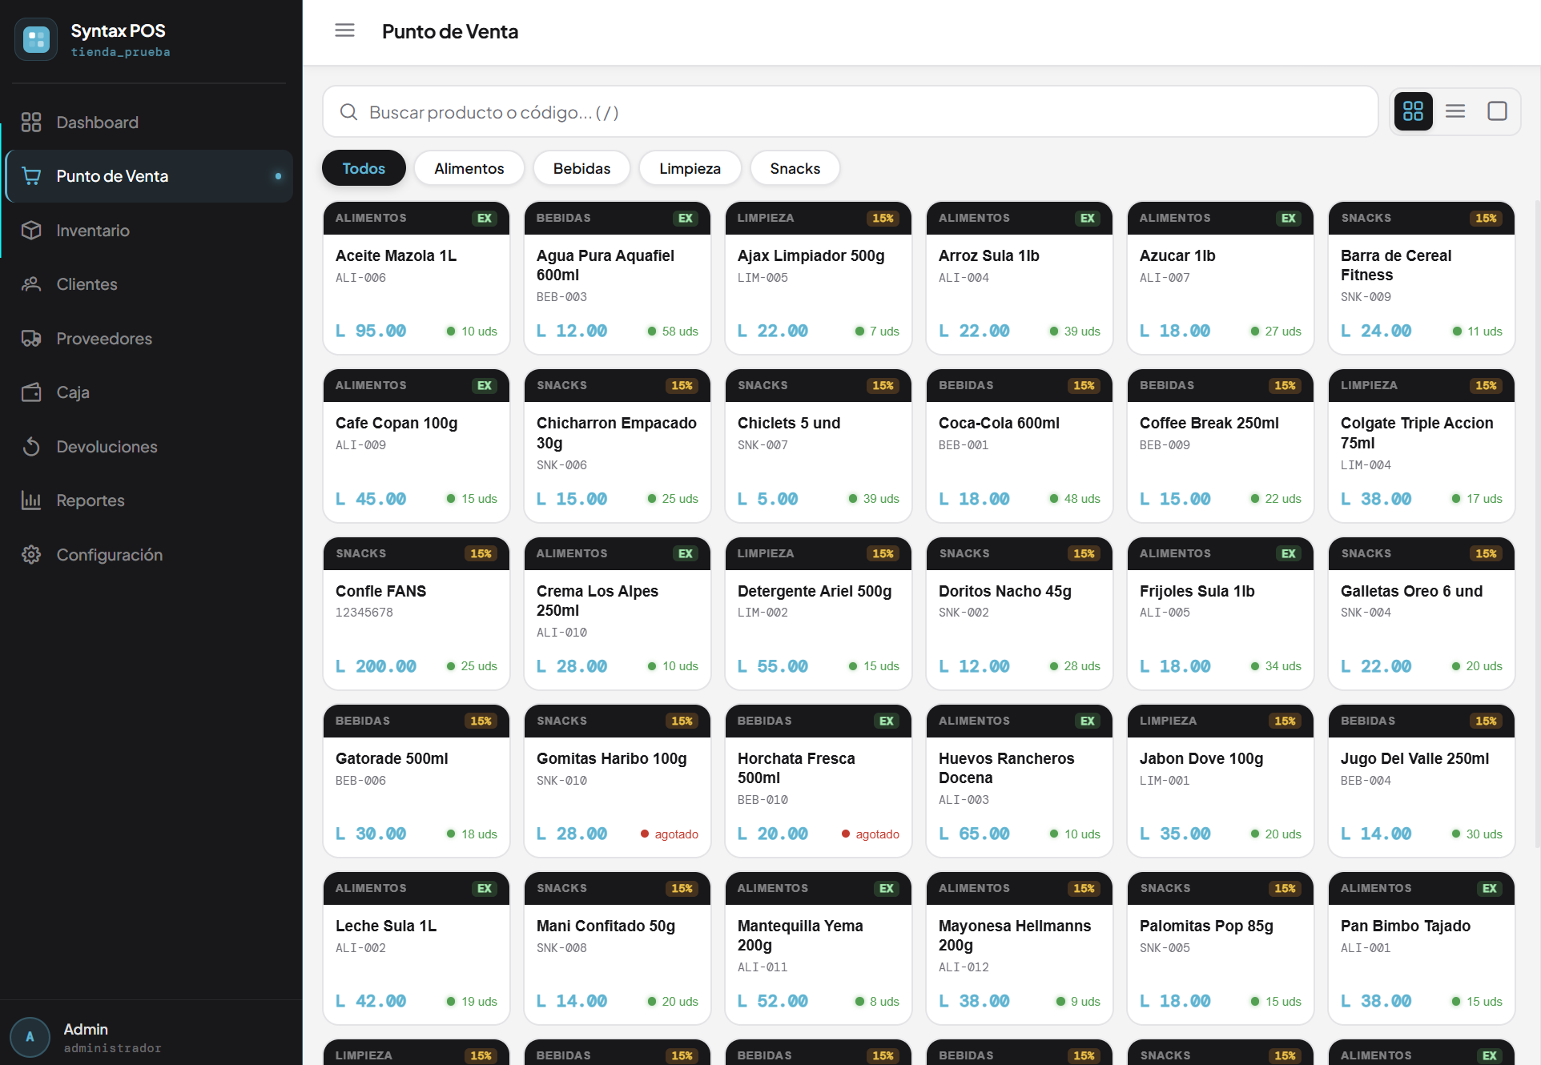Select Coffee Break 250ml product card
Screen dimensions: 1541x1065
1220,445
